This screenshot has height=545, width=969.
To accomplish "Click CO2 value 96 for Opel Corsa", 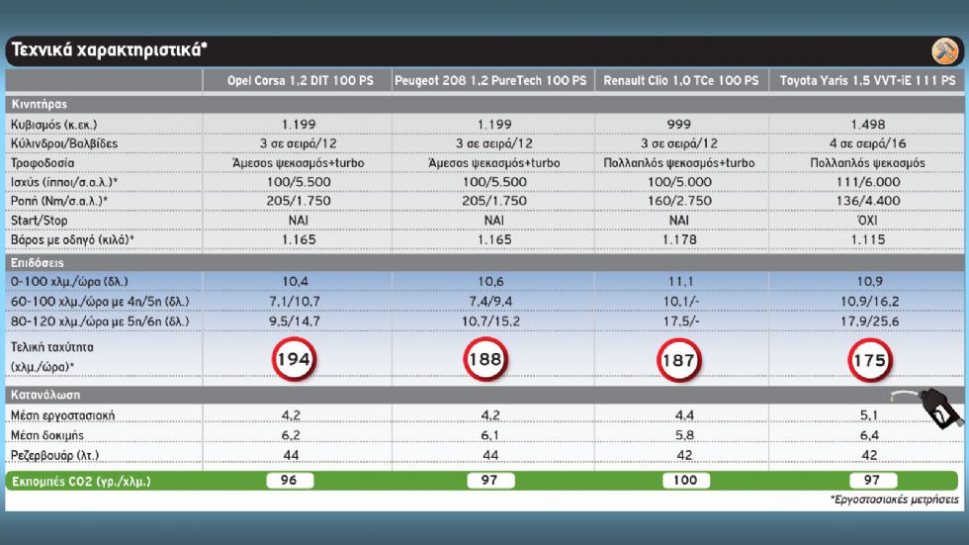I will pos(290,480).
